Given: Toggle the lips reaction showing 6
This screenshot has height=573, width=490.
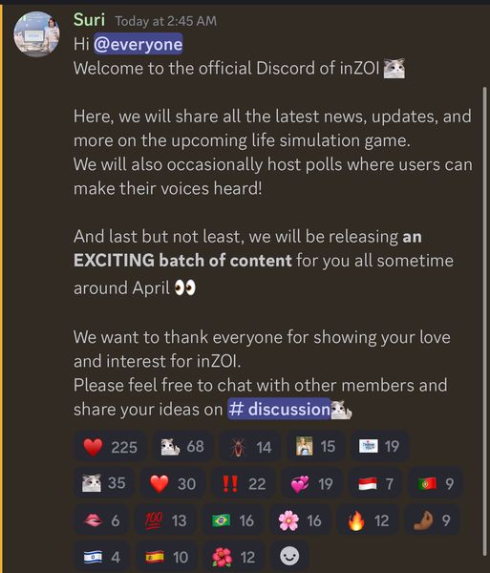Looking at the screenshot, I should click(x=102, y=520).
